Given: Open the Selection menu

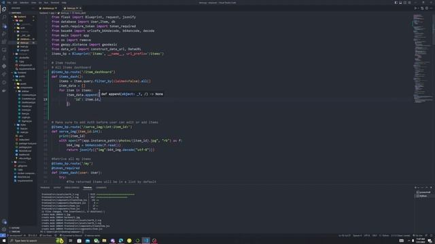Looking at the screenshot, I should point(24,3).
